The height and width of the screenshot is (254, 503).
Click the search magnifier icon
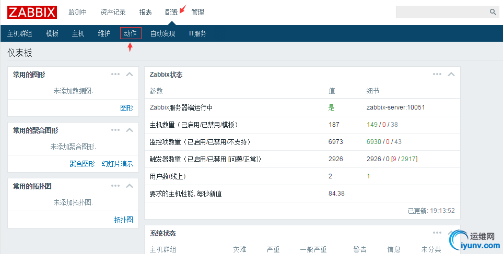click(493, 12)
